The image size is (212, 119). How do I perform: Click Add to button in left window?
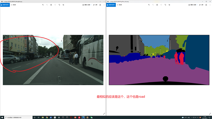(x=13, y=5)
